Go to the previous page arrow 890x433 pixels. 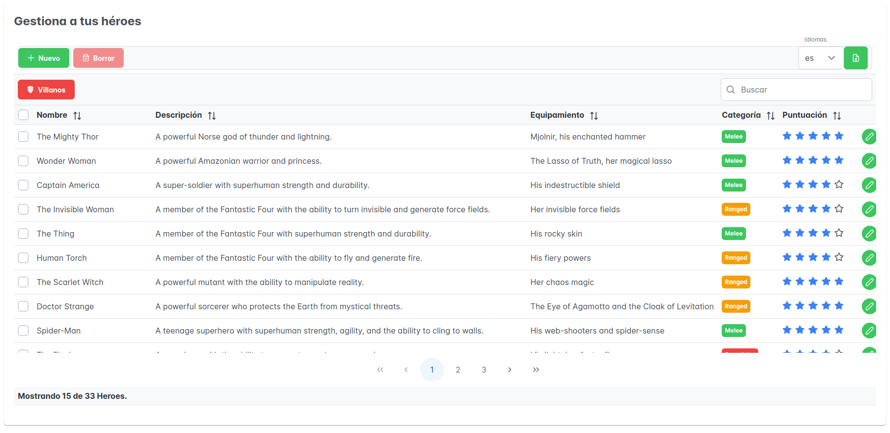(406, 370)
